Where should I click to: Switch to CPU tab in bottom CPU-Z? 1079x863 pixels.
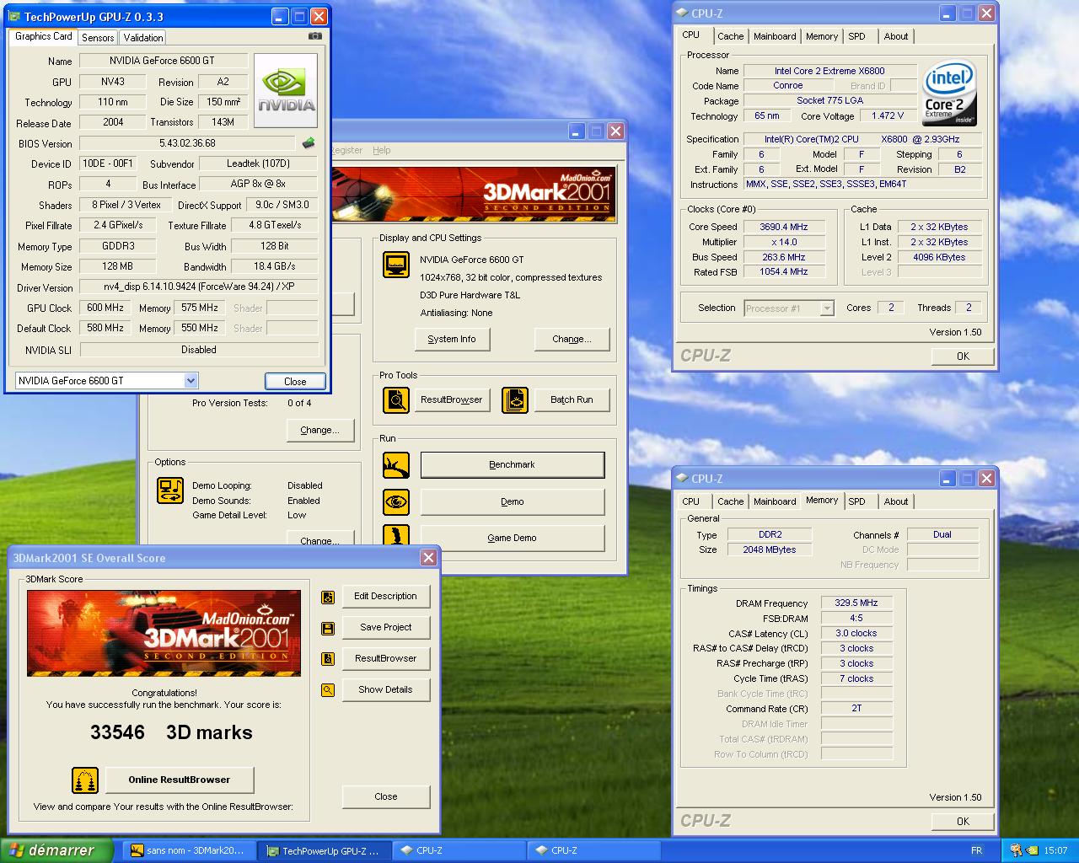tap(691, 501)
